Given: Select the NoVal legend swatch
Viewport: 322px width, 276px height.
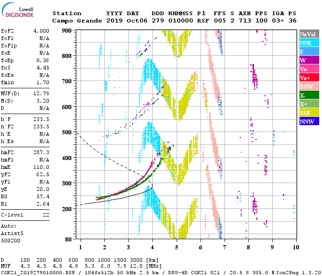Looking at the screenshot, I should (x=309, y=34).
